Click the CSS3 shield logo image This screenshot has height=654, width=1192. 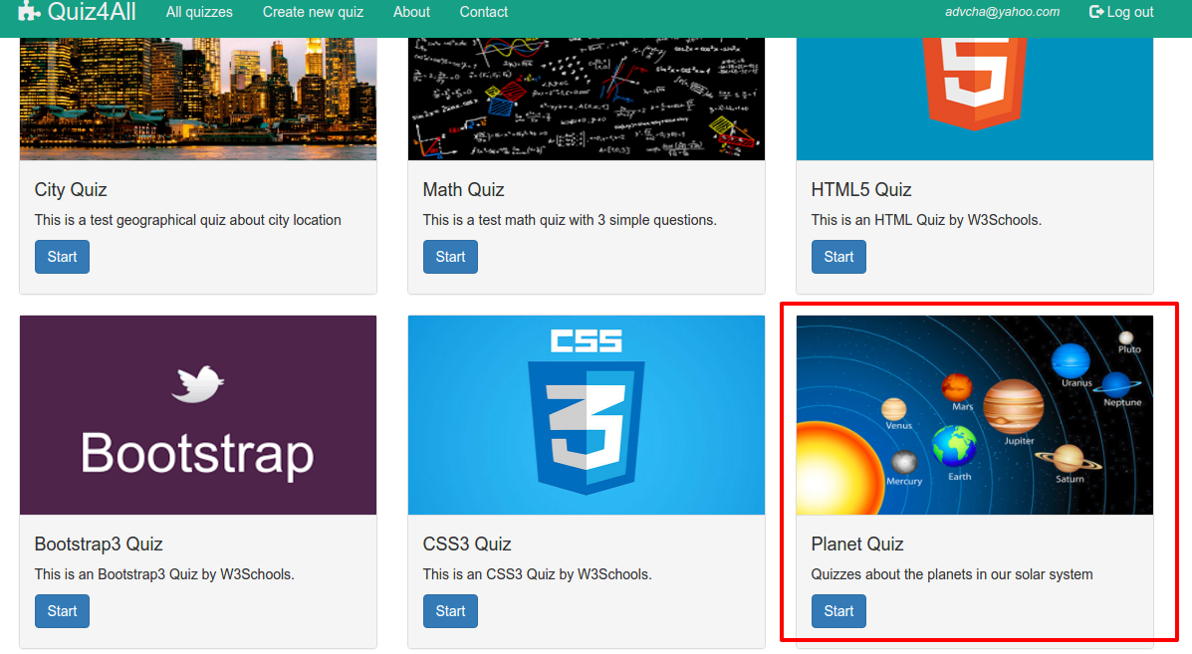586,415
